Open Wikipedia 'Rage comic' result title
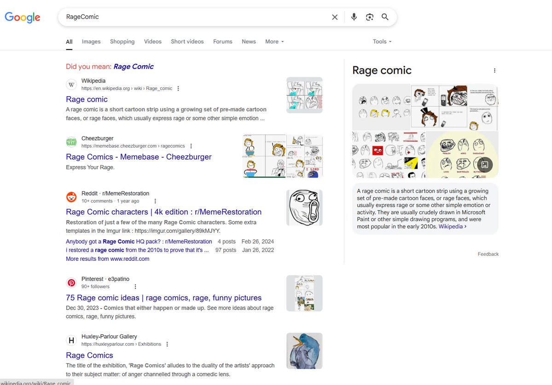Screen dimensions: 552x385 [87, 99]
